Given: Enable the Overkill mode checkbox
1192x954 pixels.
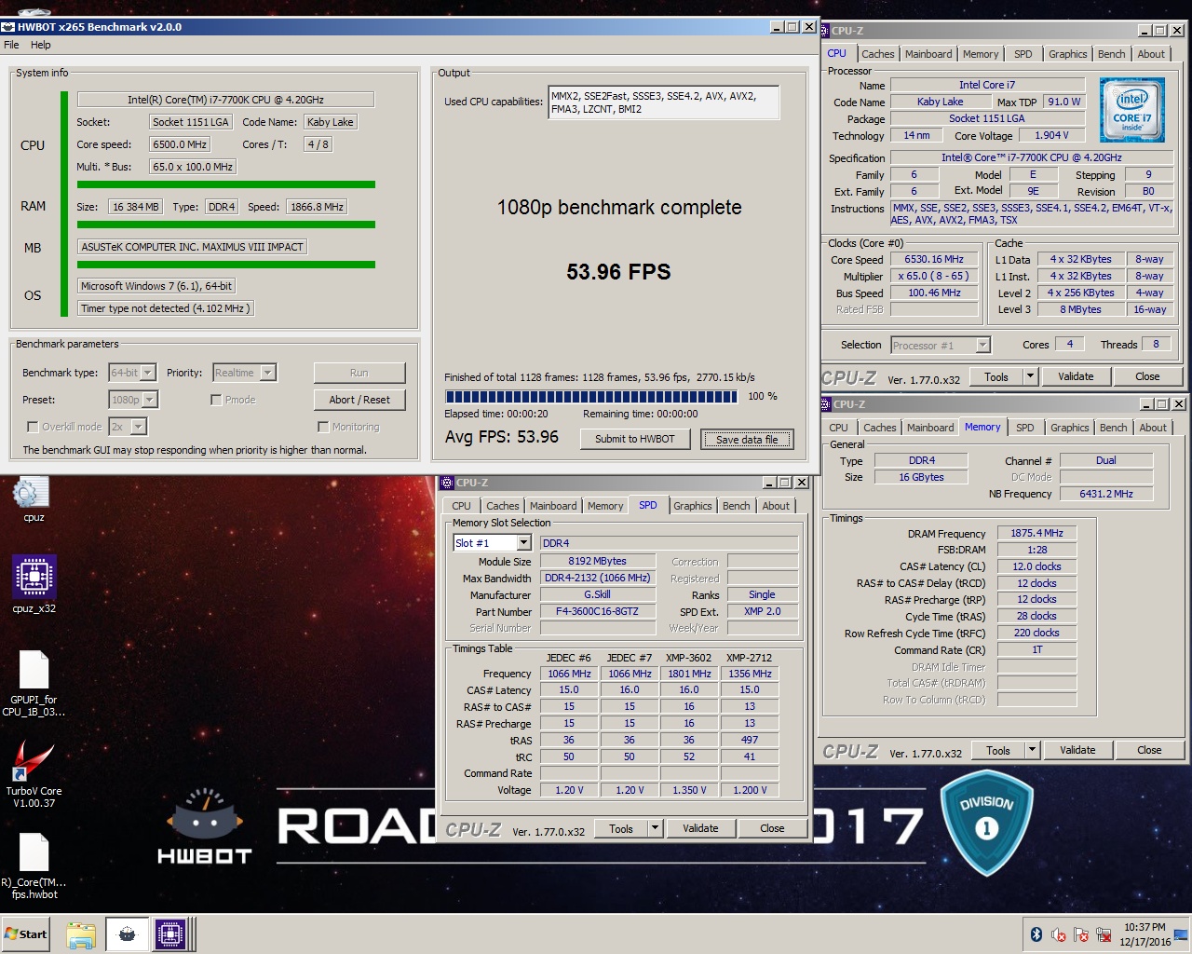Looking at the screenshot, I should point(34,427).
